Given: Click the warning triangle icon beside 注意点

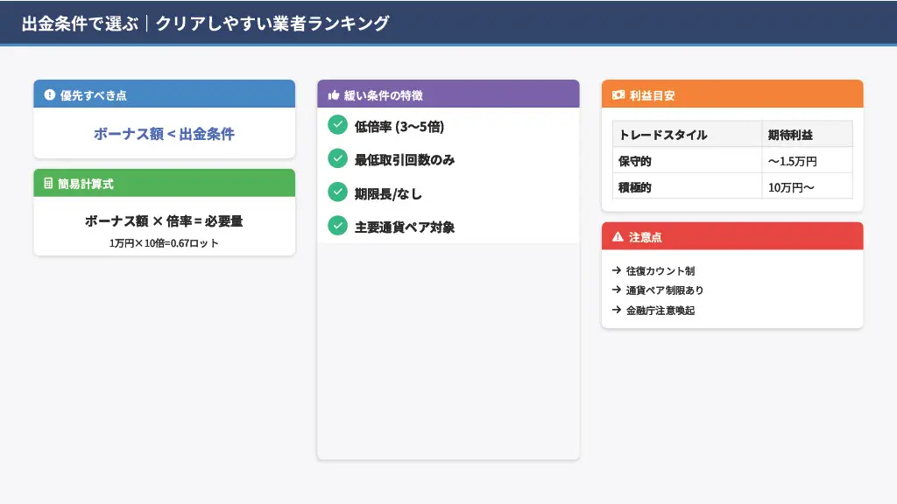Looking at the screenshot, I should tap(618, 236).
